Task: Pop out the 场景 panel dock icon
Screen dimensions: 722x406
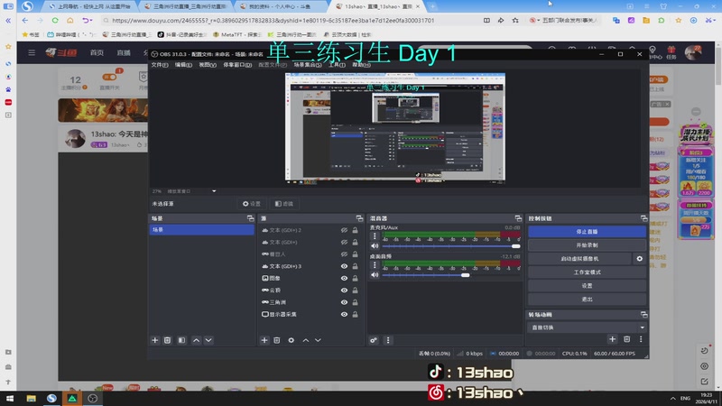Action: pos(251,218)
